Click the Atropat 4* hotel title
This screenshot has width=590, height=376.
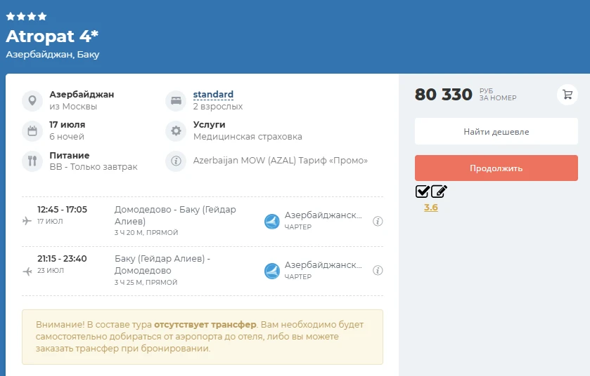52,36
